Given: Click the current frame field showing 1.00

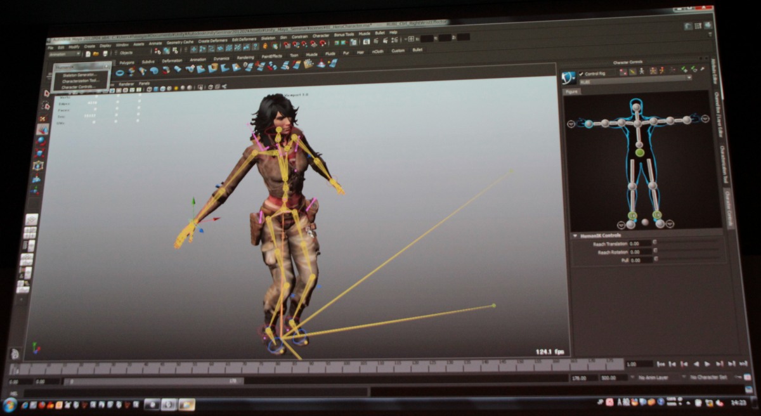Looking at the screenshot, I should [639, 364].
